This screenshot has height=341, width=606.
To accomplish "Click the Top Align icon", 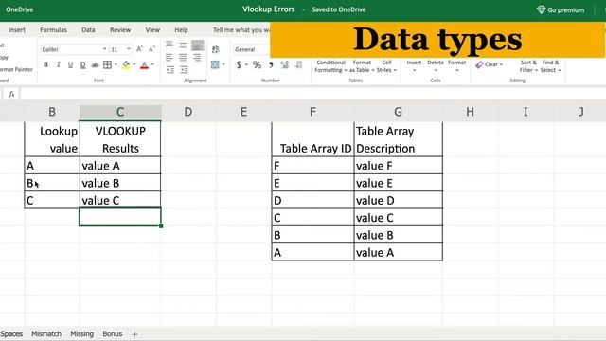I will coord(169,45).
